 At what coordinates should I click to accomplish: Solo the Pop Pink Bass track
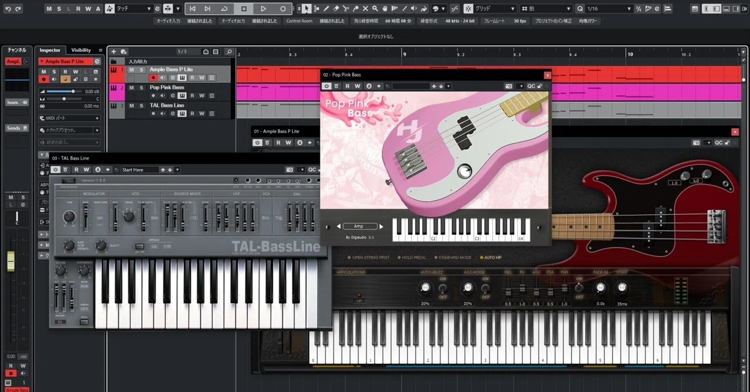(141, 87)
